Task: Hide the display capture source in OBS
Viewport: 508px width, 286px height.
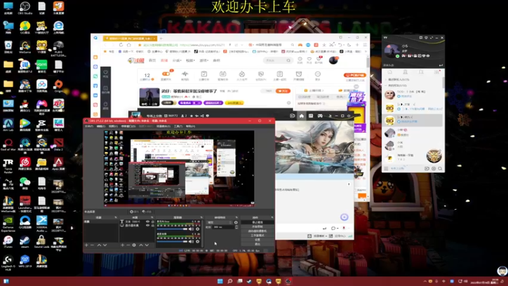Action: pyautogui.click(x=148, y=226)
